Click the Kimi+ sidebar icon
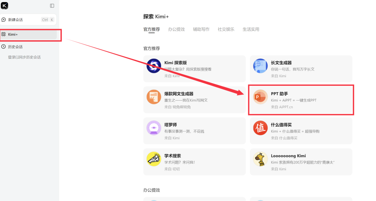The image size is (376, 201). click(x=3, y=34)
